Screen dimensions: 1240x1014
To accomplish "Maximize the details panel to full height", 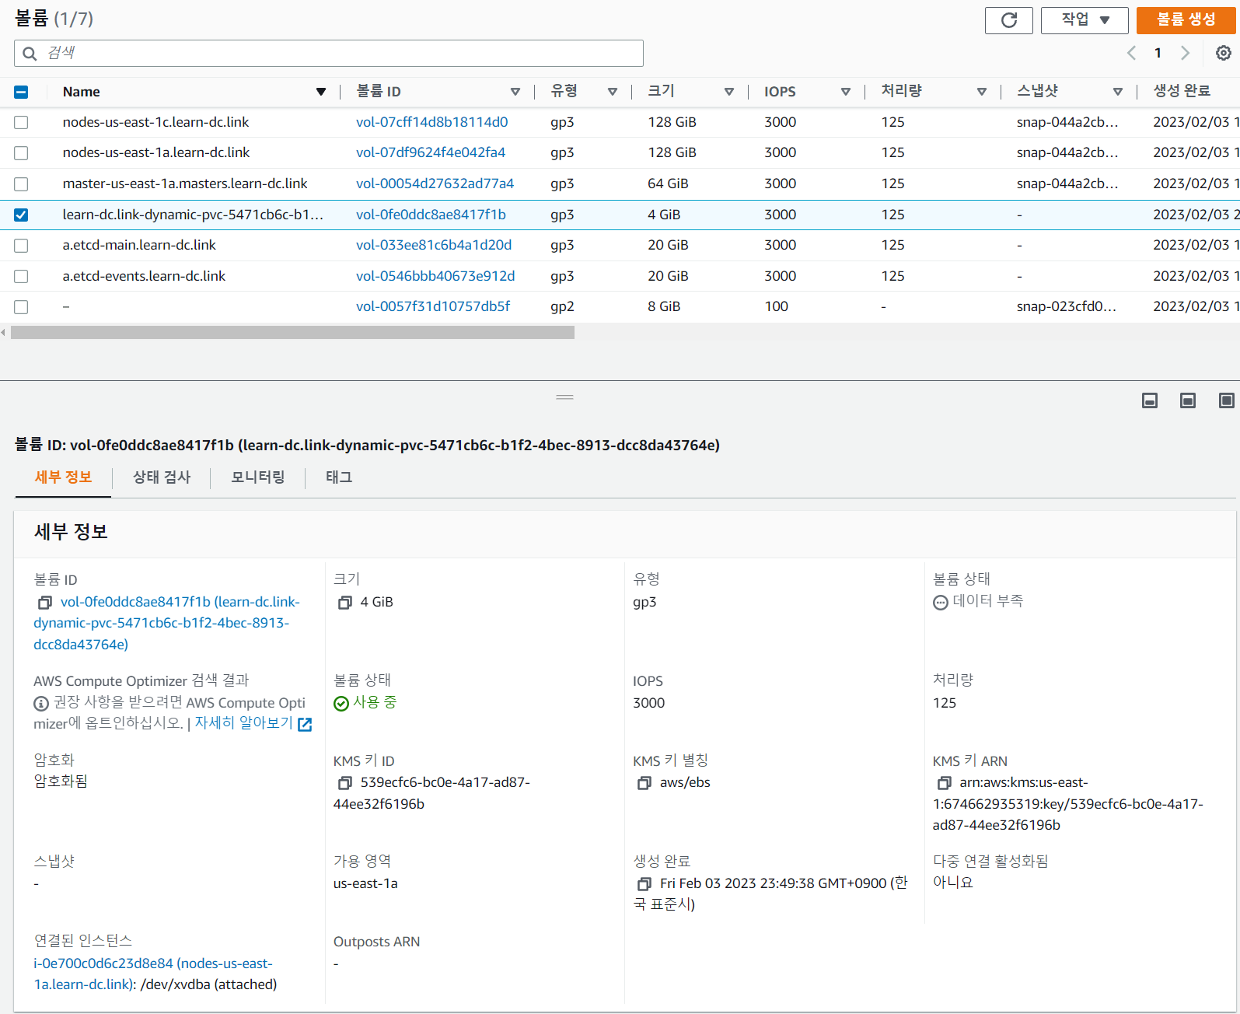I will point(1226,400).
